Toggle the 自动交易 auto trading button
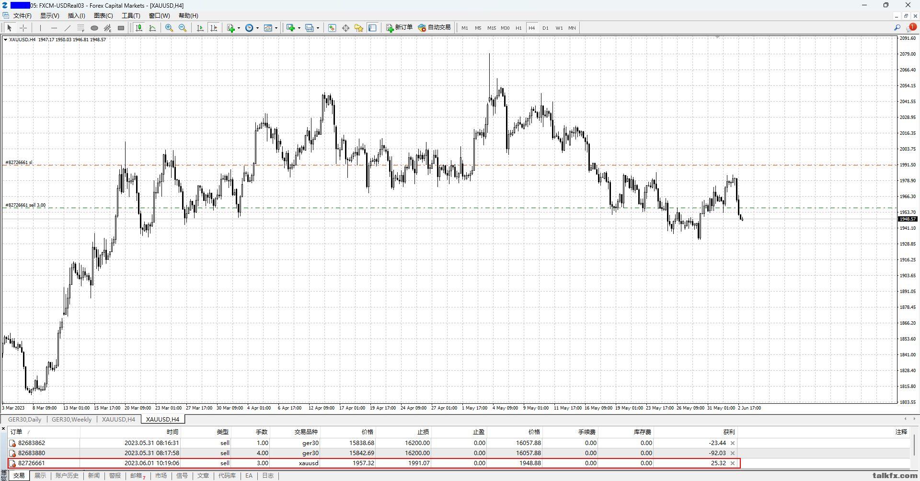 click(435, 28)
